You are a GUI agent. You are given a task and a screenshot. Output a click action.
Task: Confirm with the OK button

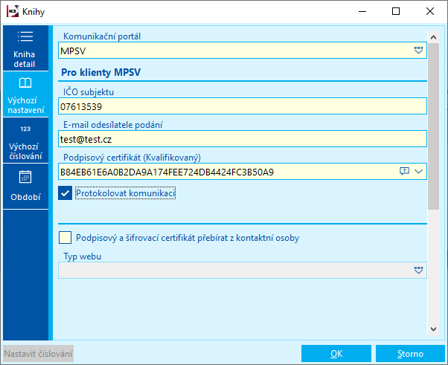coord(336,354)
